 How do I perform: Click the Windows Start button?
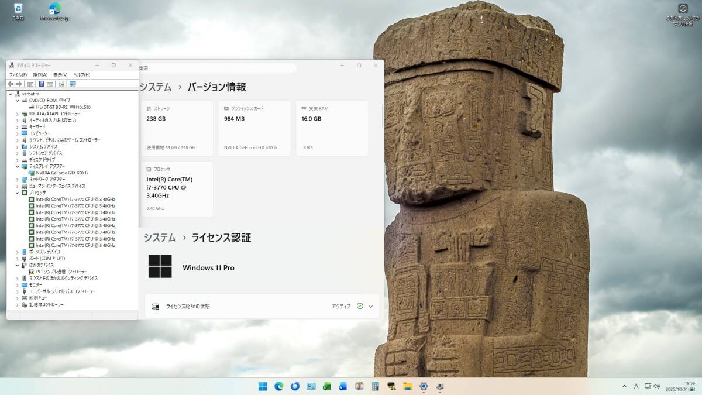click(263, 386)
